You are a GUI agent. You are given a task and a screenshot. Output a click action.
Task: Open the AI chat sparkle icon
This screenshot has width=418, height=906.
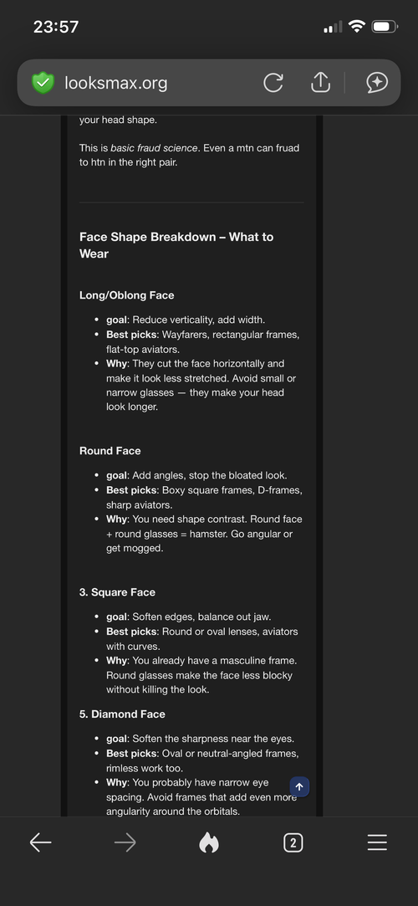377,83
